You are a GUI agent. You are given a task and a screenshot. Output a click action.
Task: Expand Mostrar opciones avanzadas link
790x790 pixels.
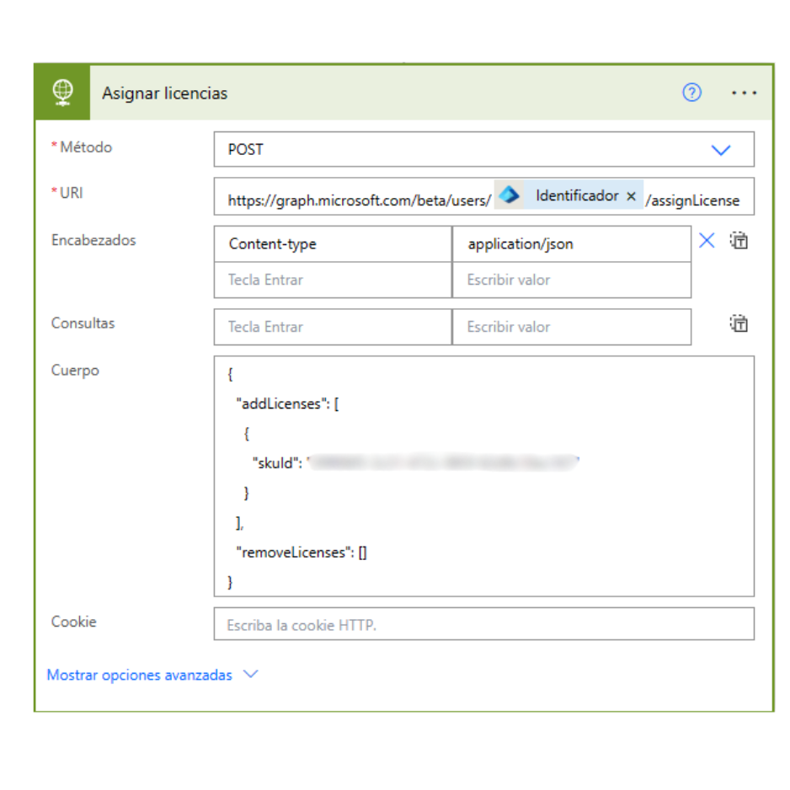(x=140, y=675)
